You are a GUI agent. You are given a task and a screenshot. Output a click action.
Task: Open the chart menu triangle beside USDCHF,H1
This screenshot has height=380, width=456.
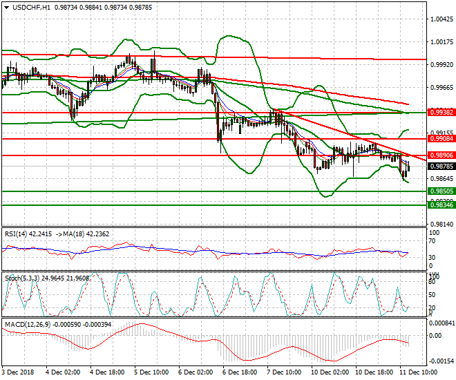[6, 8]
